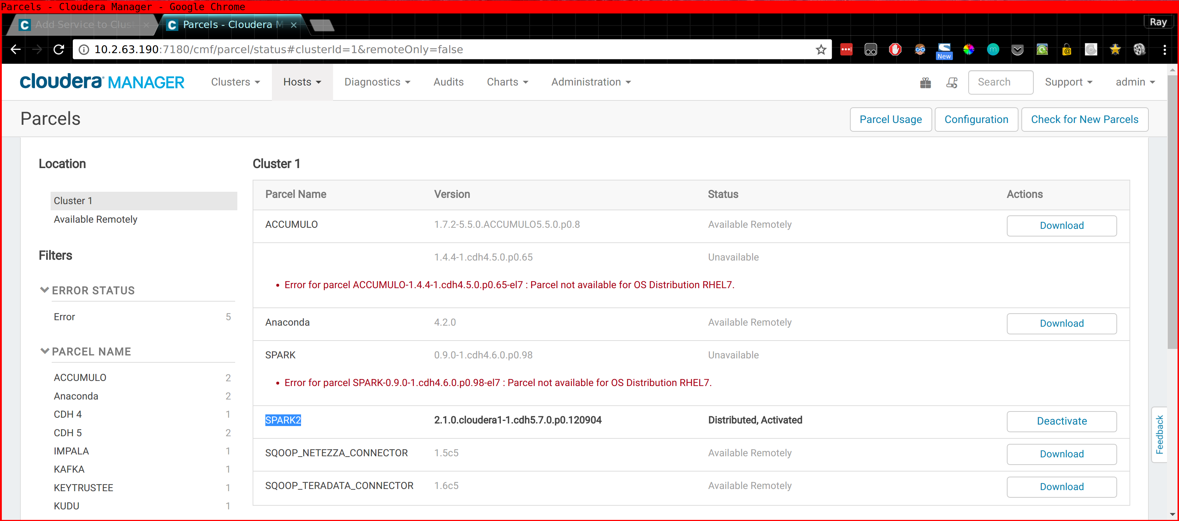
Task: Open a new browser tab
Action: coord(322,25)
